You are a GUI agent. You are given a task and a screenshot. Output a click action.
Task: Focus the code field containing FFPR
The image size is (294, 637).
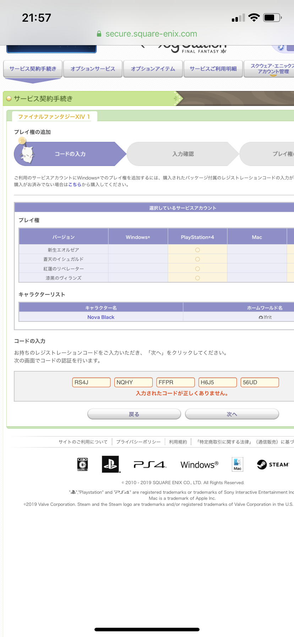tap(175, 382)
